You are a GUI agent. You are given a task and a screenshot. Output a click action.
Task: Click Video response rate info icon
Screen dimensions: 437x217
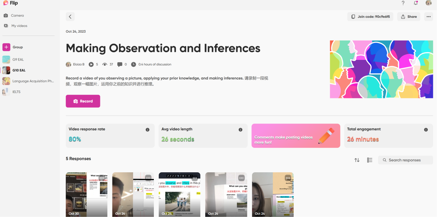click(148, 130)
